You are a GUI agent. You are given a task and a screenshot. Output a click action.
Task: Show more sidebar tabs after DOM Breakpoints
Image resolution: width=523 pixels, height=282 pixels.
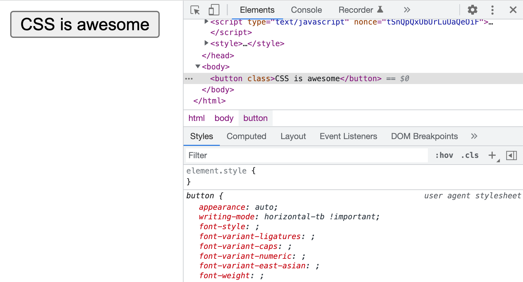coord(474,136)
